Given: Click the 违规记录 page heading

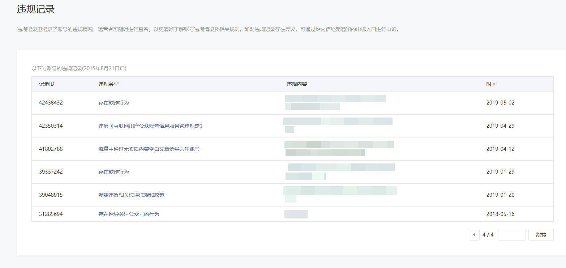Looking at the screenshot, I should tap(36, 9).
